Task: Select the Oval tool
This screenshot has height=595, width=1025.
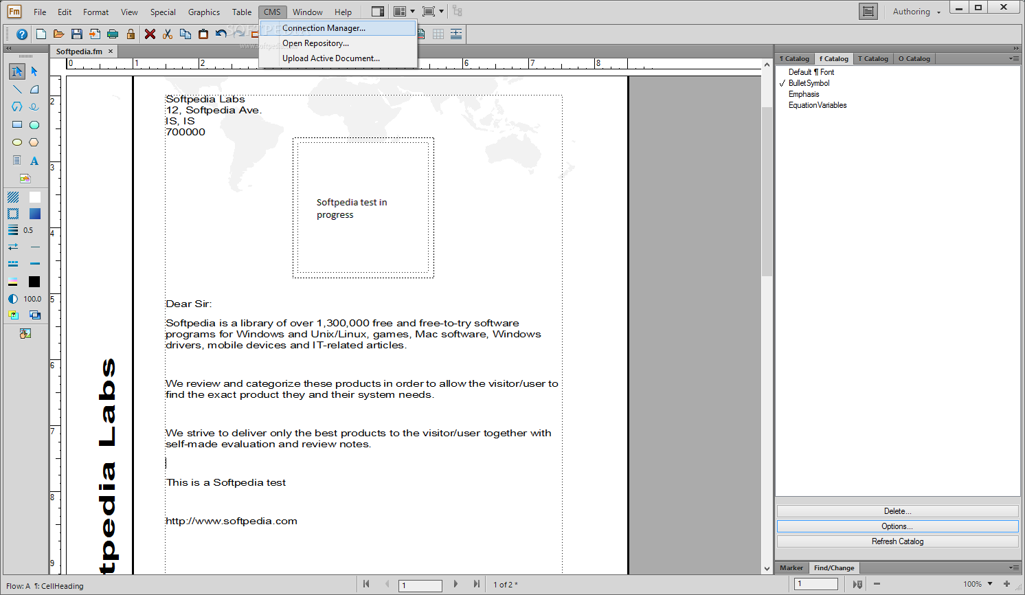Action: click(x=17, y=142)
